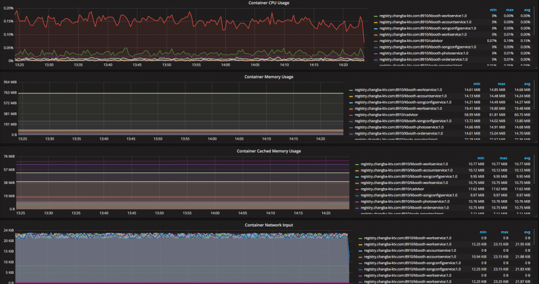
Task: Click the magenta photoservice swatch in Cached Memory legend
Action: 357,201
